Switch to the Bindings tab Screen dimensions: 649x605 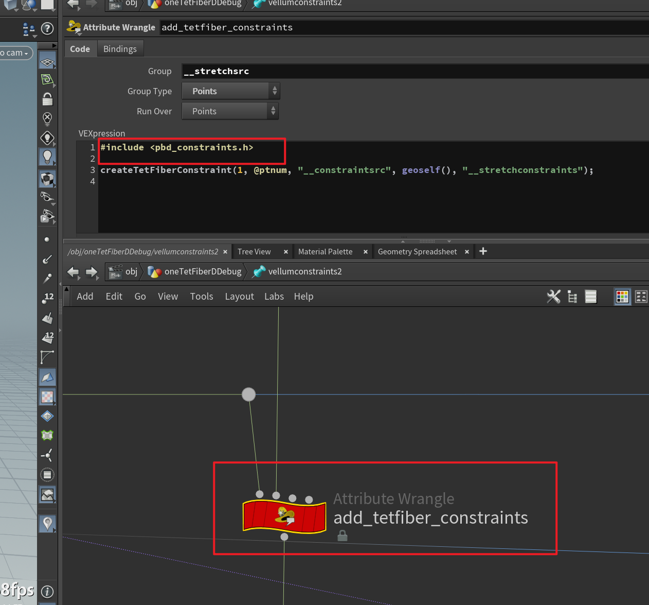tap(120, 49)
